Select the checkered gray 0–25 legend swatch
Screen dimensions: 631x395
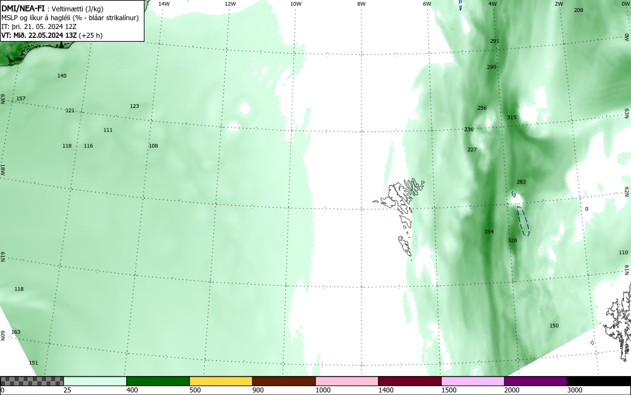pyautogui.click(x=32, y=381)
